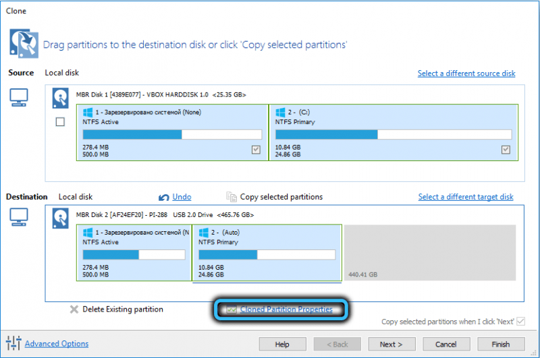Select destination partition labeled NTFS Active

(134, 253)
